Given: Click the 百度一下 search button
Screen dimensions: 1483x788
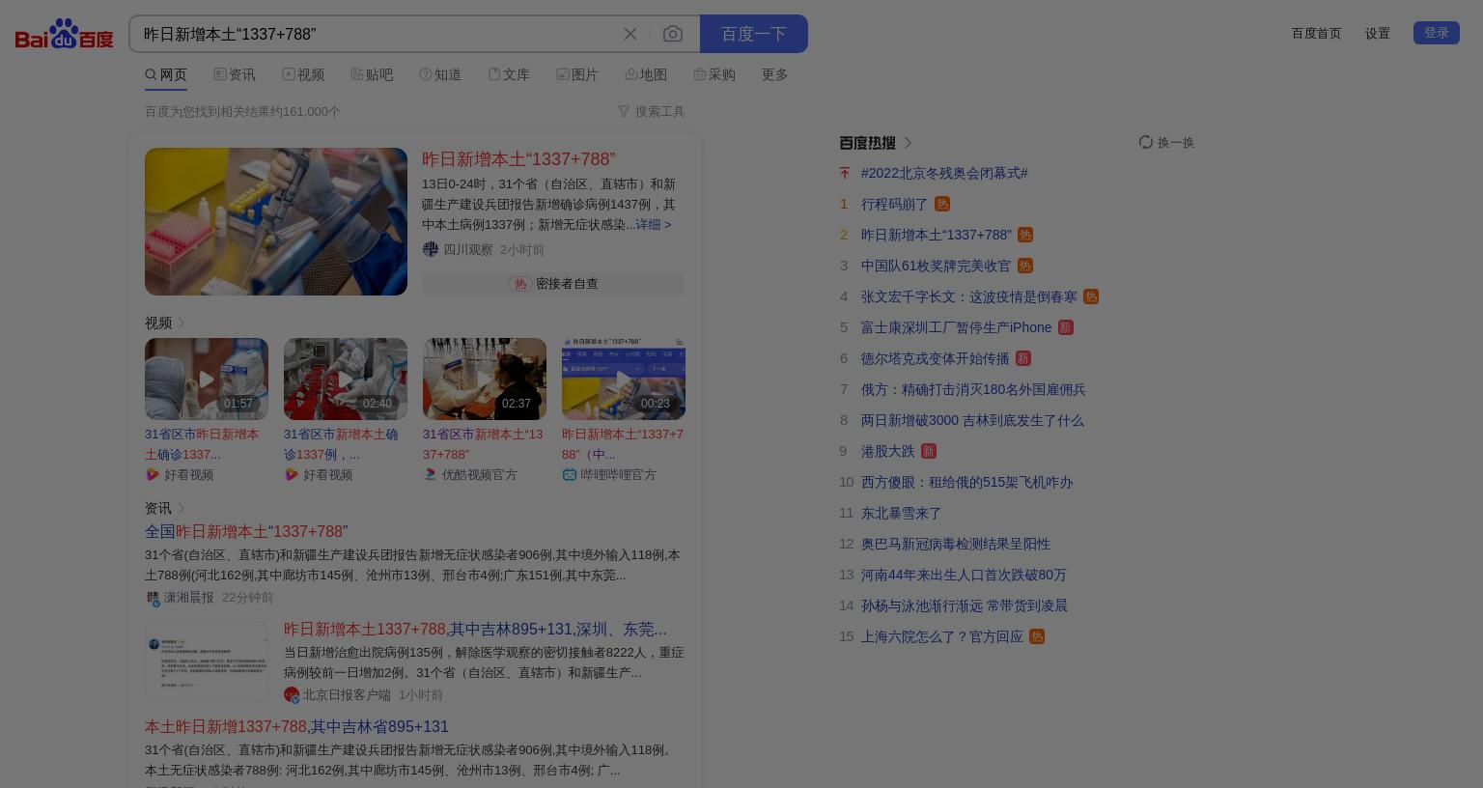Looking at the screenshot, I should tap(754, 34).
